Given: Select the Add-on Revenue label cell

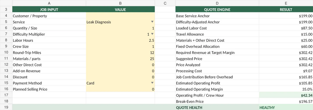Looking at the screenshot, I should (x=49, y=71).
